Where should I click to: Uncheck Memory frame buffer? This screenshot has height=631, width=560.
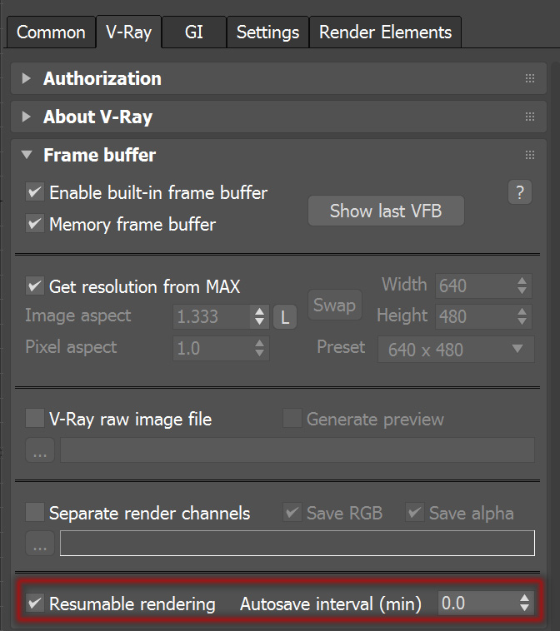pyautogui.click(x=35, y=223)
